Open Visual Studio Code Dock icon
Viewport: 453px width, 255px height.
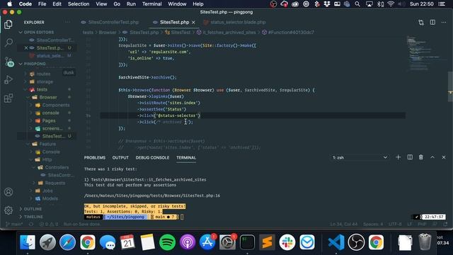[x=336, y=242]
